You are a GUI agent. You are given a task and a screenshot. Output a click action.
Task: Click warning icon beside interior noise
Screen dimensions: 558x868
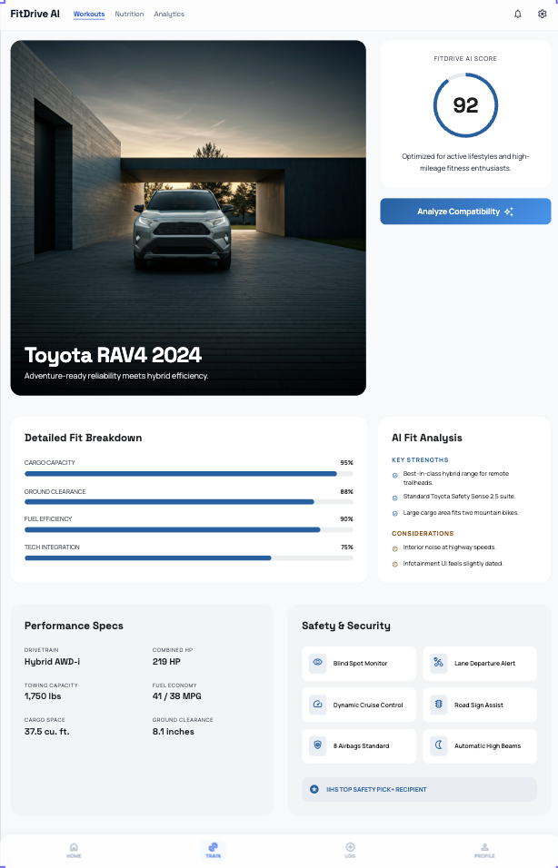(x=395, y=548)
